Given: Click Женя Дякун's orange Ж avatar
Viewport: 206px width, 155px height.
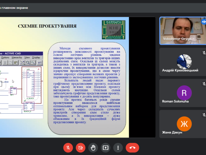Looking at the screenshot, I should click(x=184, y=124).
